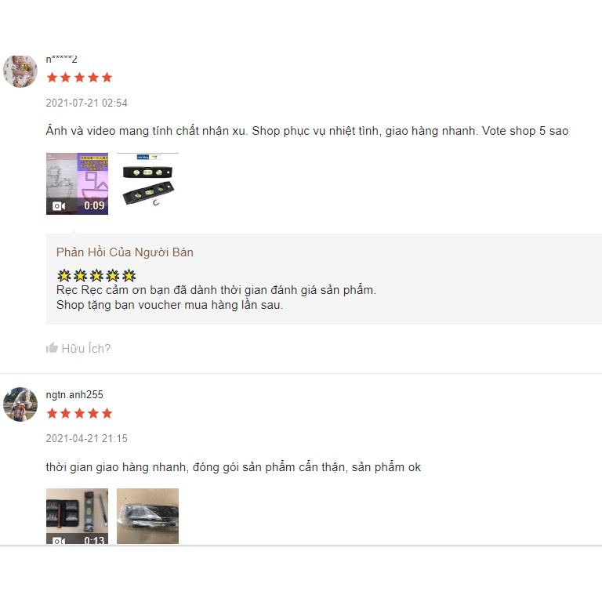Click the video camera icon on the 0:13 clip
Screen dimensions: 602x602
[58, 541]
